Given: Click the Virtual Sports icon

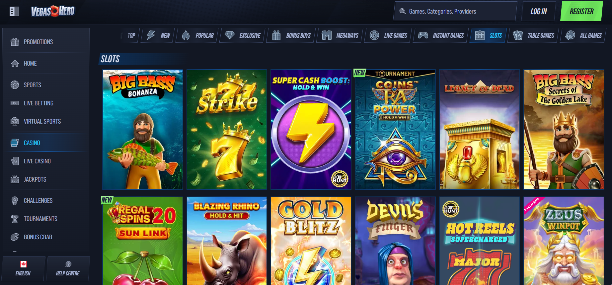Looking at the screenshot, I should point(15,121).
